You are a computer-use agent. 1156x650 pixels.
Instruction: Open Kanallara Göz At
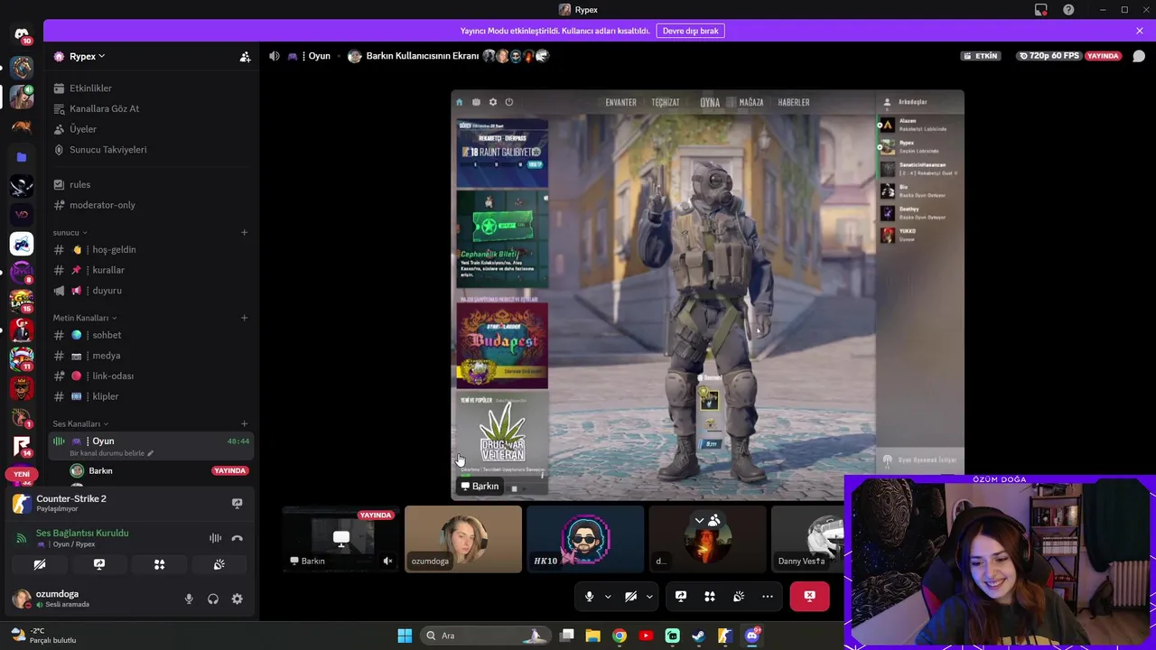[104, 108]
